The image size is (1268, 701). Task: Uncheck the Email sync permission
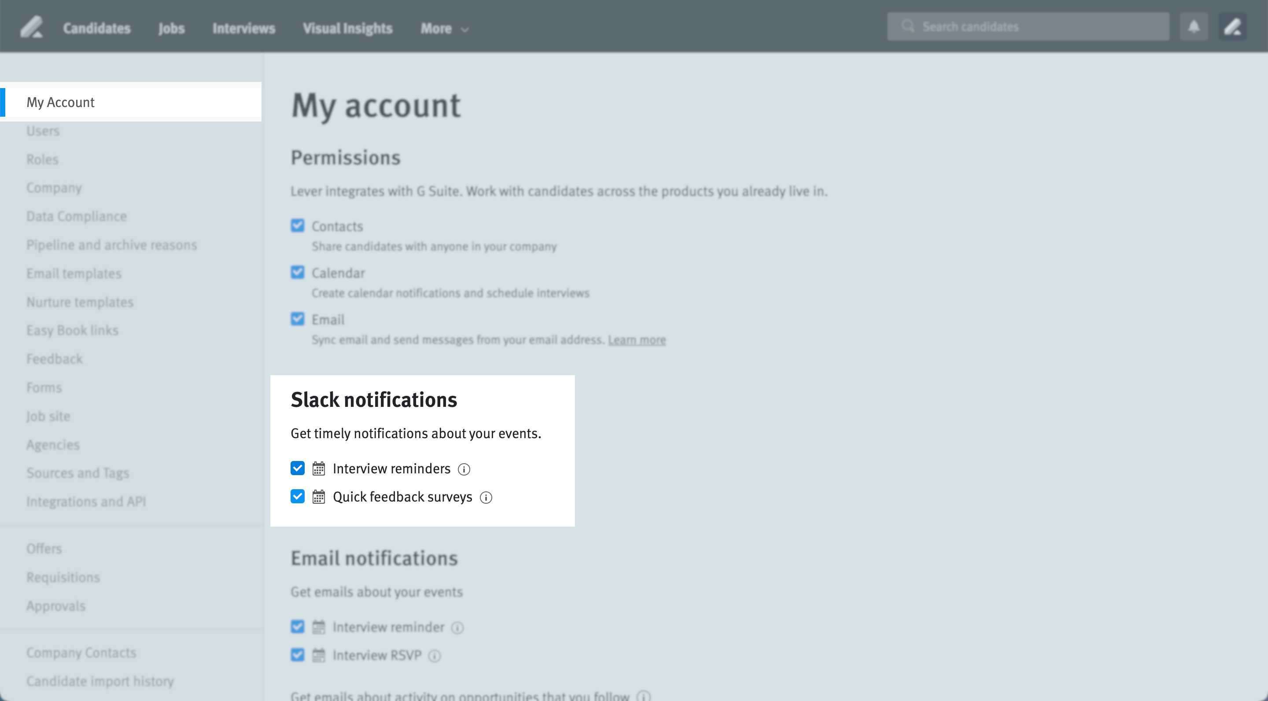tap(297, 318)
